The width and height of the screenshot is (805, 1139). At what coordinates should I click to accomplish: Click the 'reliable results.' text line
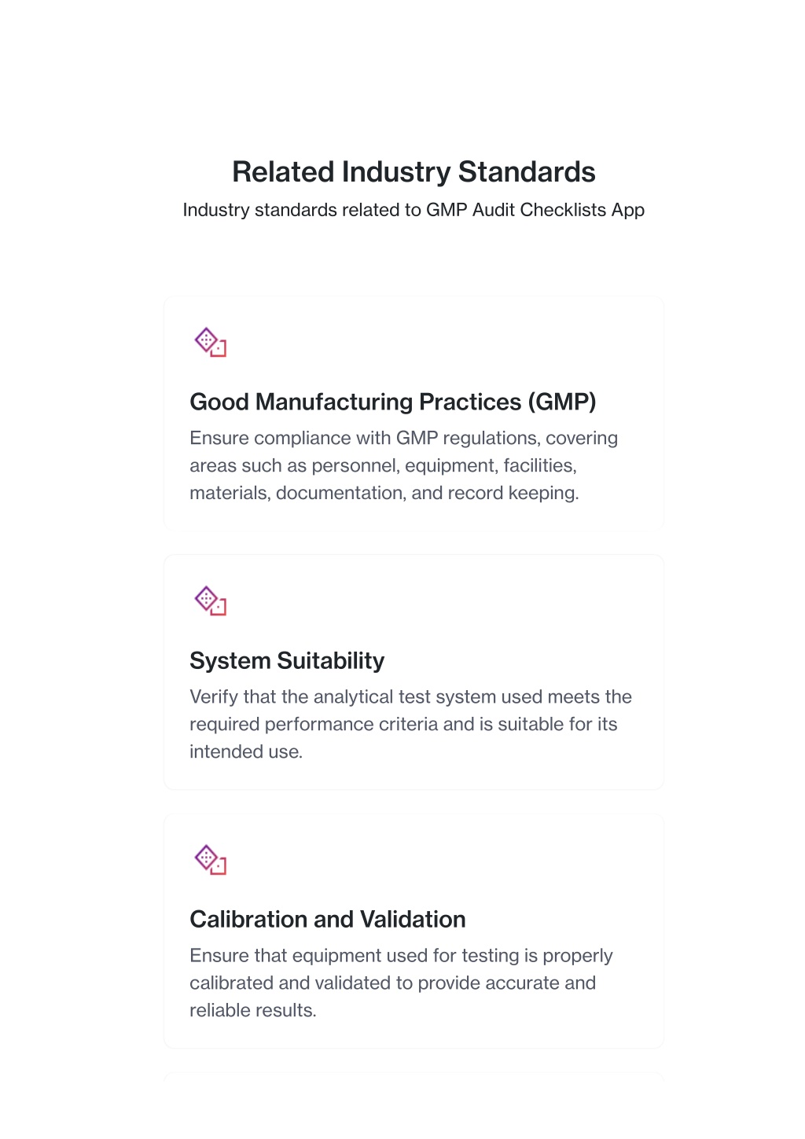[x=253, y=1010]
